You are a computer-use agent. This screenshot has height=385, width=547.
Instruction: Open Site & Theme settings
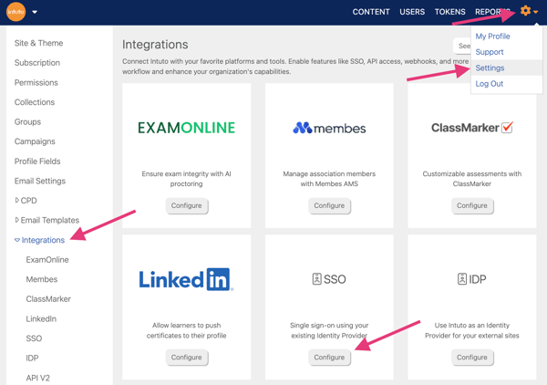38,43
